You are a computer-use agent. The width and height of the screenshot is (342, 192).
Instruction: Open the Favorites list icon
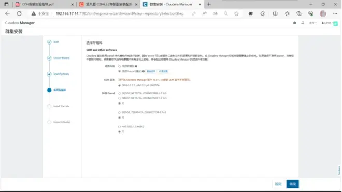[x=287, y=13]
